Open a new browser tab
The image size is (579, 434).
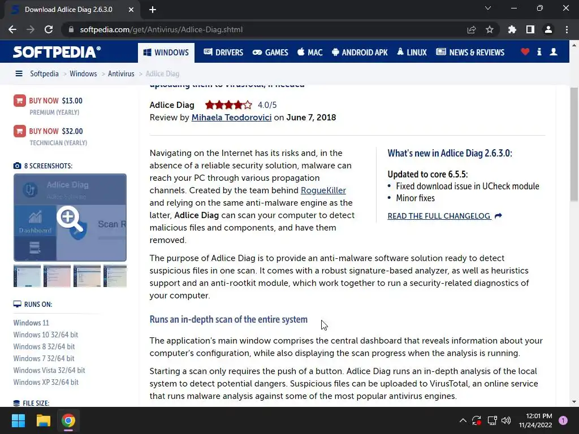click(153, 10)
